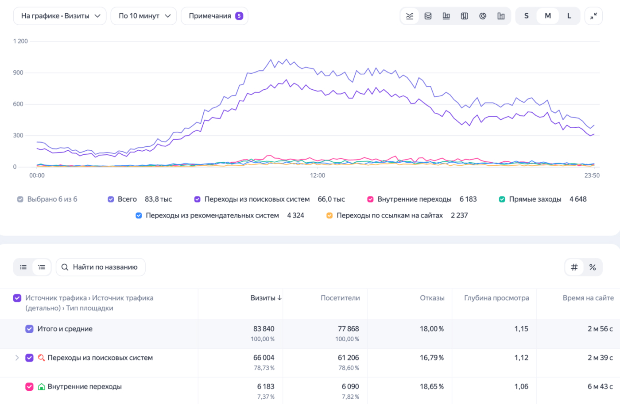Click the time on site '2 м 39 с'
This screenshot has height=404, width=620.
point(600,358)
